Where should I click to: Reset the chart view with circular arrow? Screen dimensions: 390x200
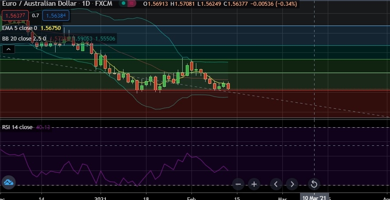pyautogui.click(x=314, y=184)
